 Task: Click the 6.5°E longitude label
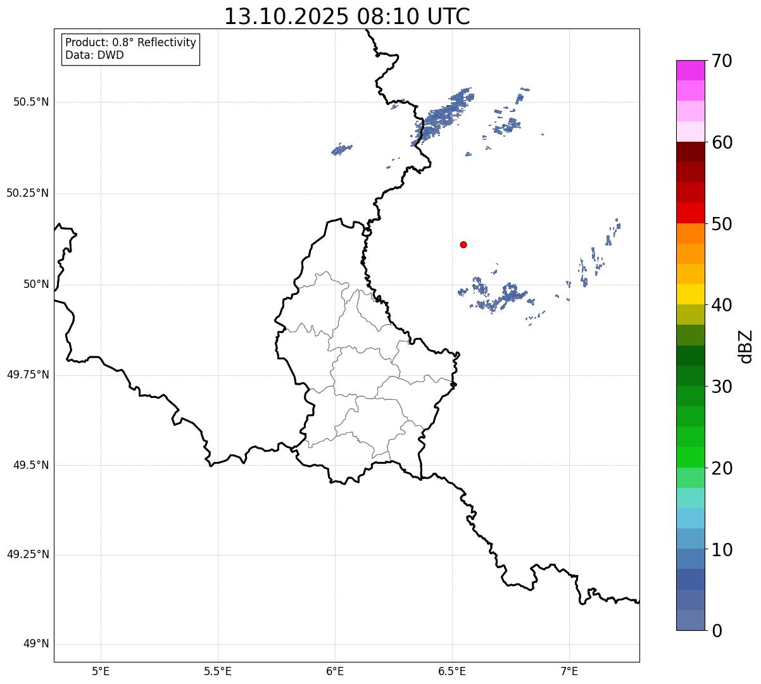(452, 671)
